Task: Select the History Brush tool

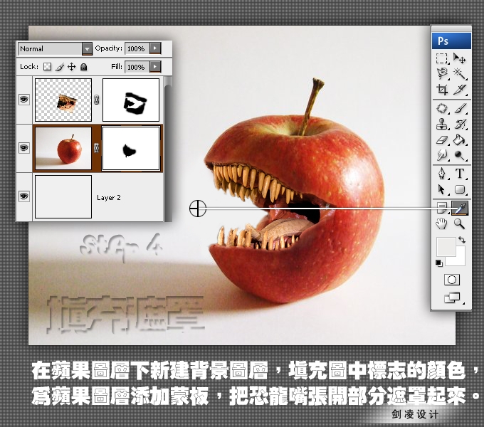Action: click(x=460, y=124)
